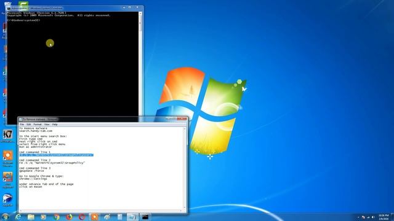Open the blank document taskbar icon
The image size is (394, 221).
pos(120,217)
